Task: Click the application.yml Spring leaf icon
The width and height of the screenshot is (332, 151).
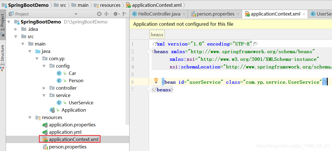Action: 45,132
